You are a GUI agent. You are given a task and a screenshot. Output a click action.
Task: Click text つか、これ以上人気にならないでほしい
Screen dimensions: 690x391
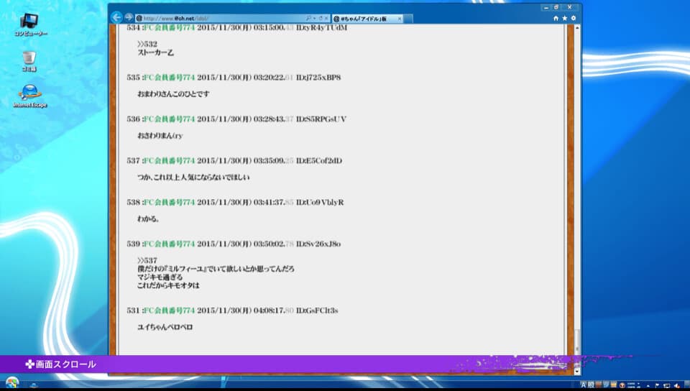(x=193, y=178)
